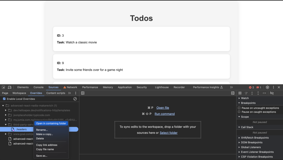Choose Open in containing folder
This screenshot has width=283, height=160.
51,123
